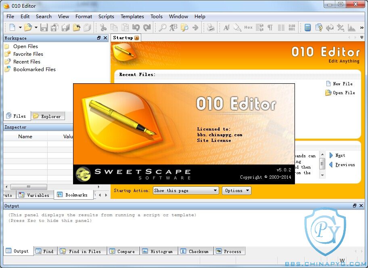Click the tip text scroll down arrow
368x268 pixels.
coord(322,175)
